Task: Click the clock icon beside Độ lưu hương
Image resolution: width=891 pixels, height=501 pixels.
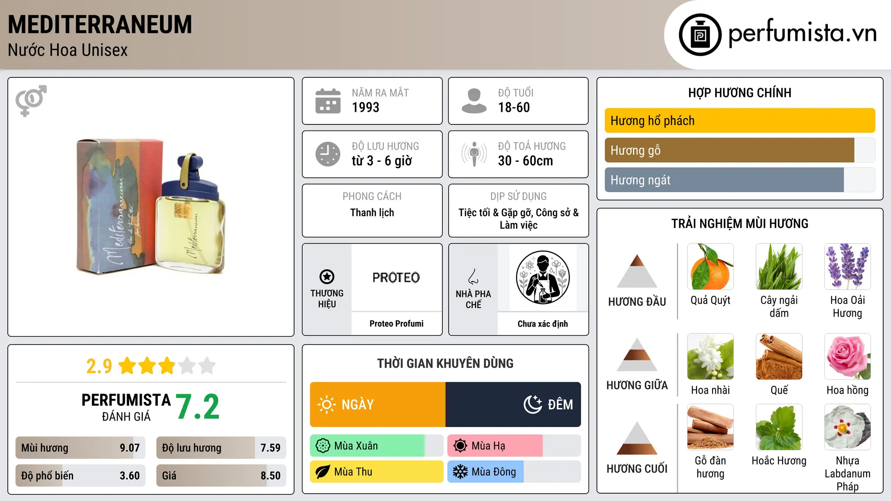Action: 328,154
